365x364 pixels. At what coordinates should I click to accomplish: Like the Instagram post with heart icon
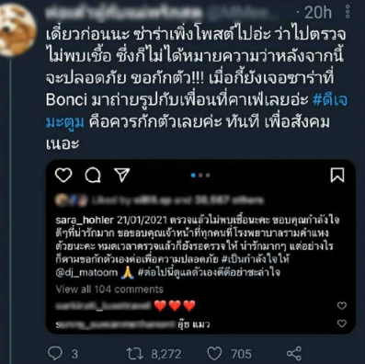[x=63, y=176]
